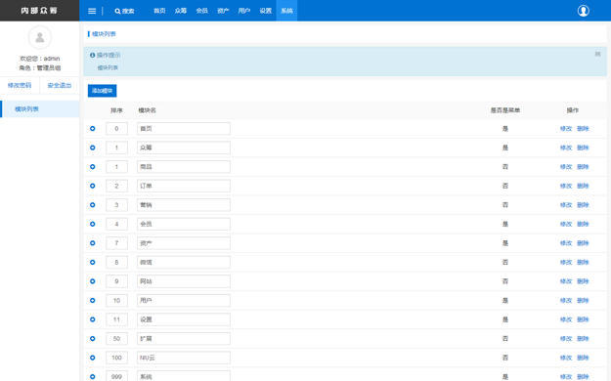Screen dimensions: 611x381
Task: Click 修改 for the 订单 row
Action: (x=566, y=186)
